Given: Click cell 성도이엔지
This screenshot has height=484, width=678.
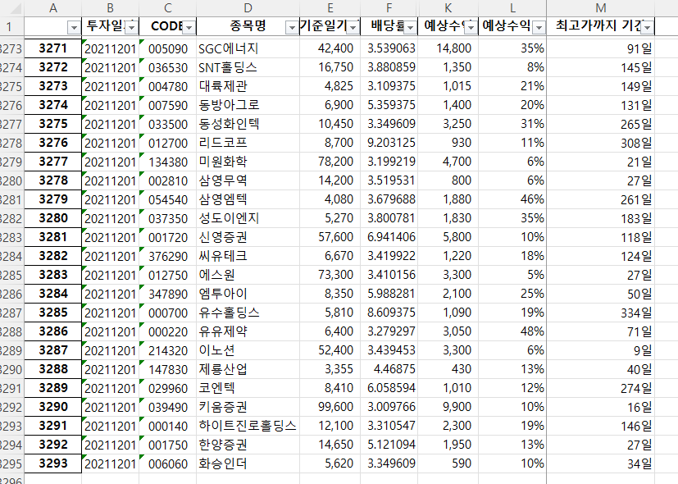Looking at the screenshot, I should point(248,218).
